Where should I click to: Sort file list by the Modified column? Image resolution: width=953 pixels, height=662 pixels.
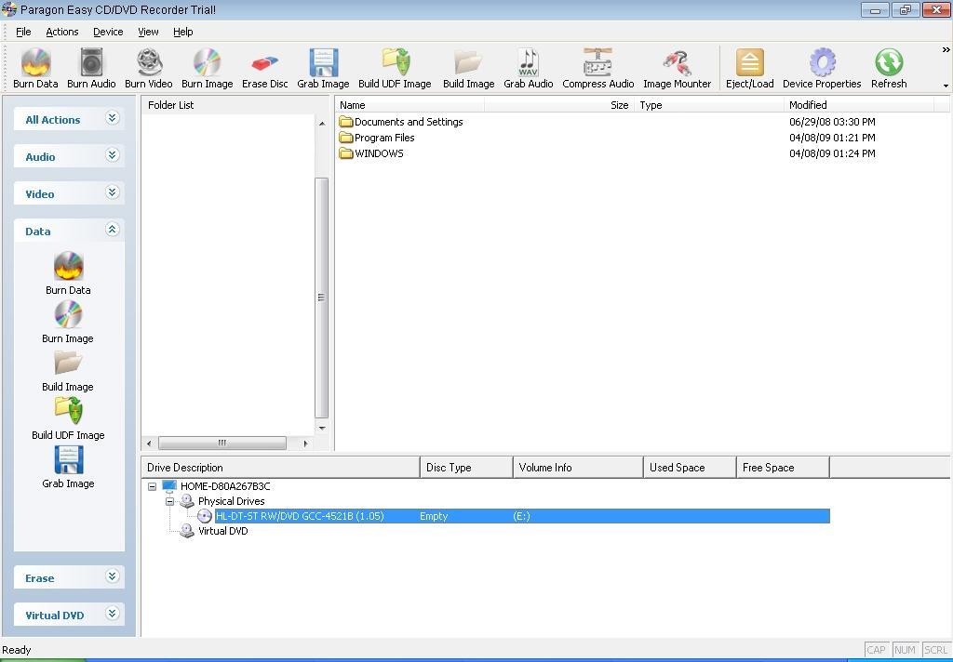(859, 105)
